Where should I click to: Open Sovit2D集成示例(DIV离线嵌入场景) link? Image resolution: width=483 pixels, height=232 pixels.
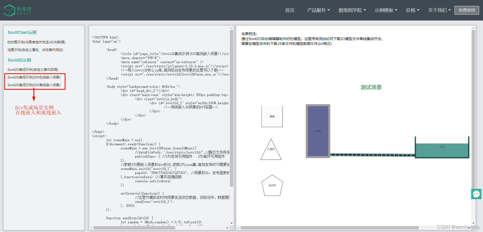(34, 85)
